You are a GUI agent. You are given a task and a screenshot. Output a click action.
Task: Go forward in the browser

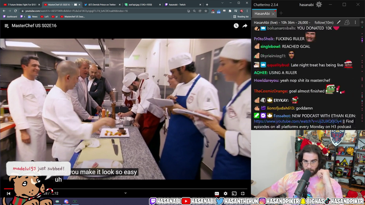click(10, 11)
